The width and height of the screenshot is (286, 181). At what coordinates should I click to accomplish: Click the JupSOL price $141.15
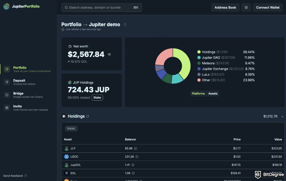pyautogui.click(x=236, y=165)
